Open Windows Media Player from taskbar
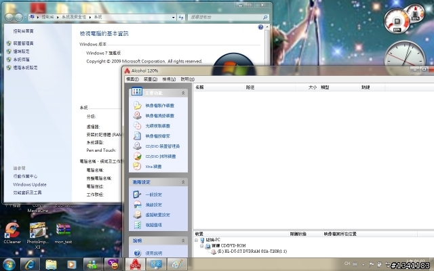 click(x=71, y=265)
